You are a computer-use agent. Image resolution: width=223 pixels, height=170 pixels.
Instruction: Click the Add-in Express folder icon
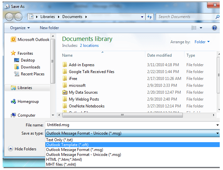tap(65, 65)
